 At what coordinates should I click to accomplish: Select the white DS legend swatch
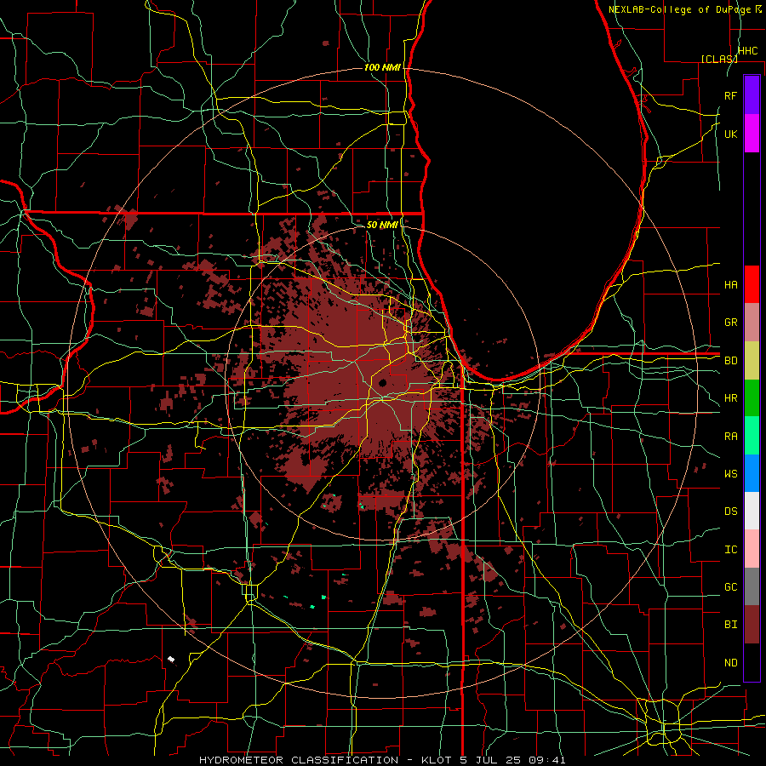click(x=752, y=511)
